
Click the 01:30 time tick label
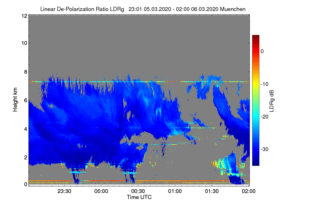pos(212,191)
